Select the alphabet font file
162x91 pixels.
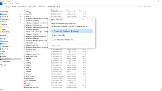28,70
